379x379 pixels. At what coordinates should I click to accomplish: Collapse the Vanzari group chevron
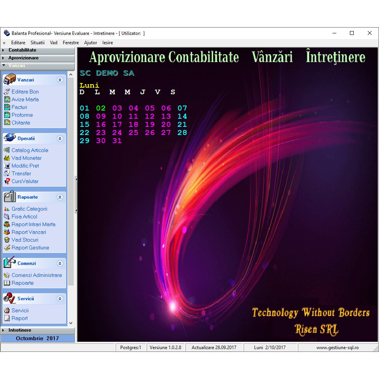[x=60, y=80]
